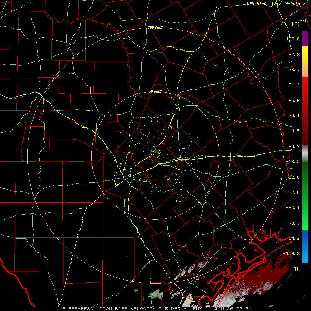Click the purple segment of the color bar
Viewport: 311px width, 311px height.
[305, 38]
